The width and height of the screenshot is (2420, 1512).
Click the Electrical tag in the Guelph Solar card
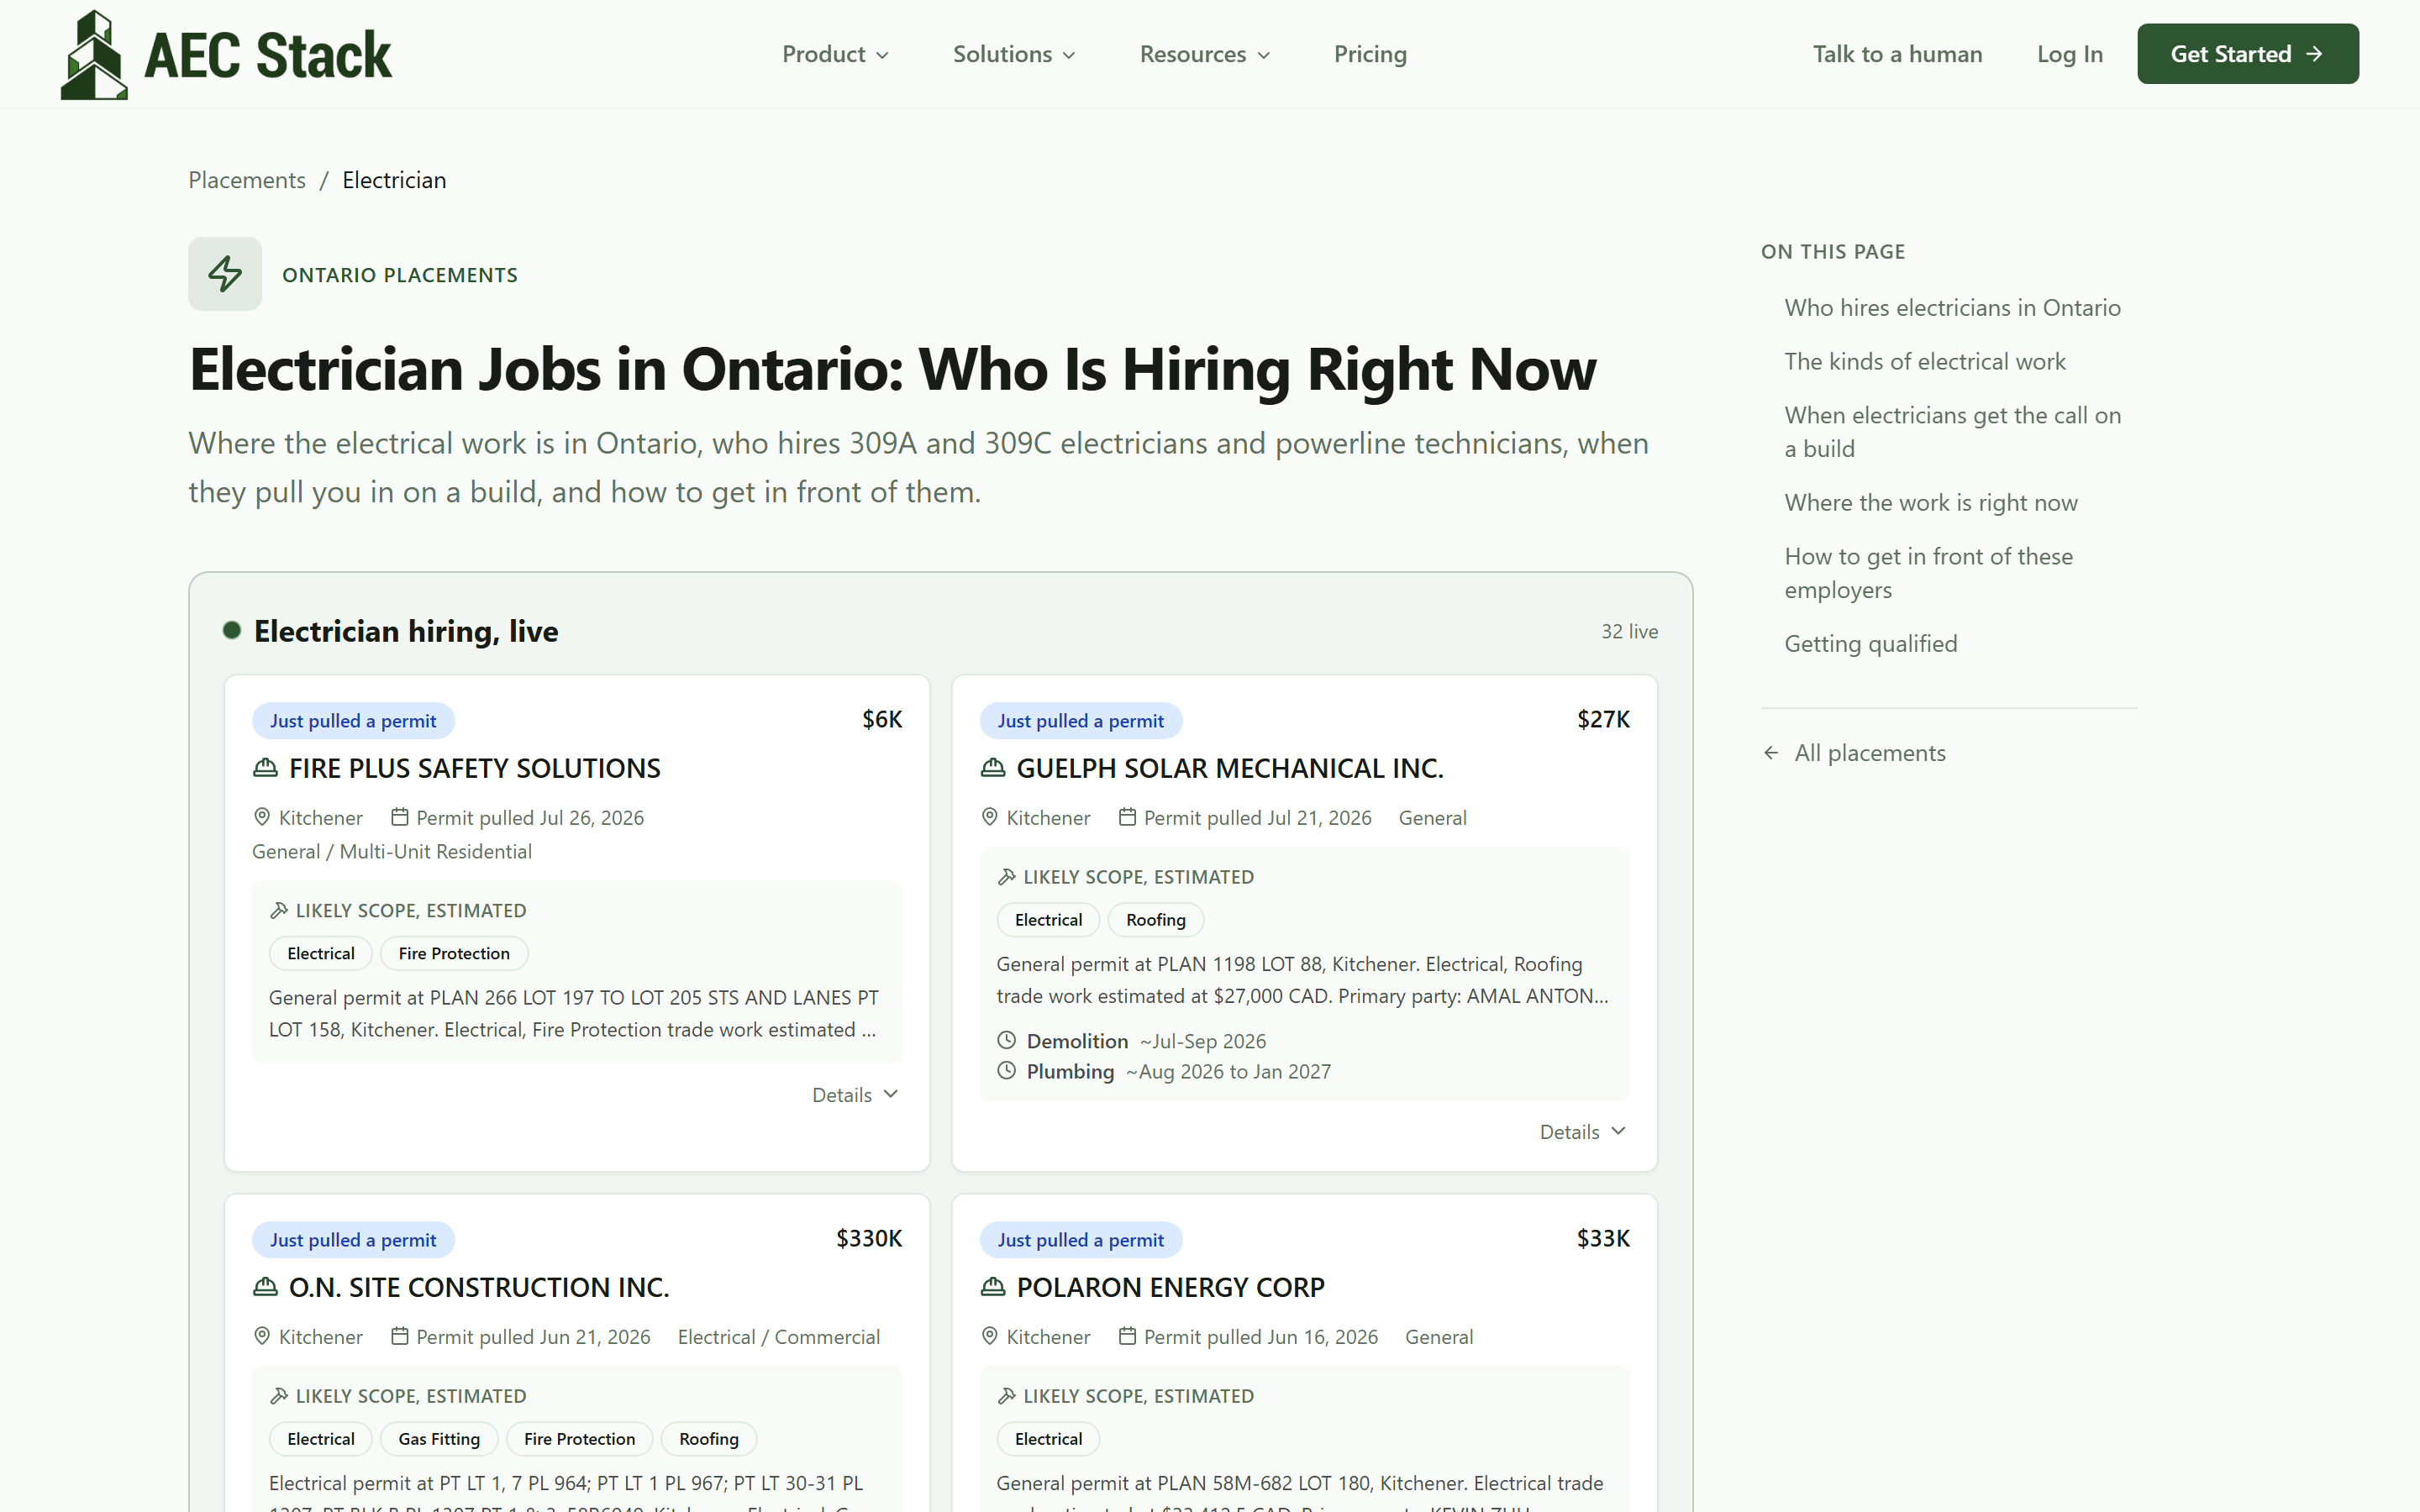point(1048,920)
